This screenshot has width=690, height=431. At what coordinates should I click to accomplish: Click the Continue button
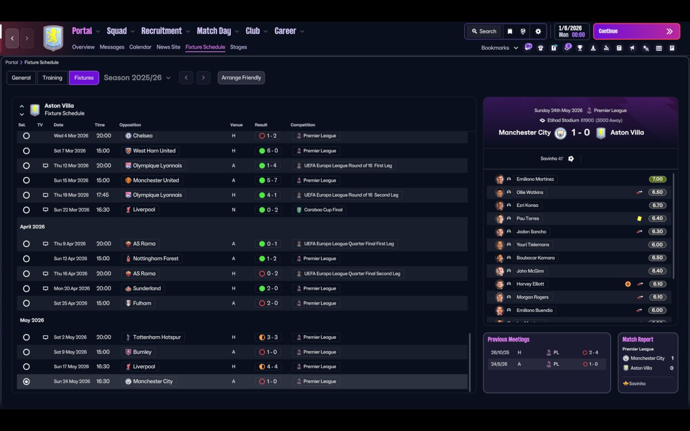pos(636,31)
